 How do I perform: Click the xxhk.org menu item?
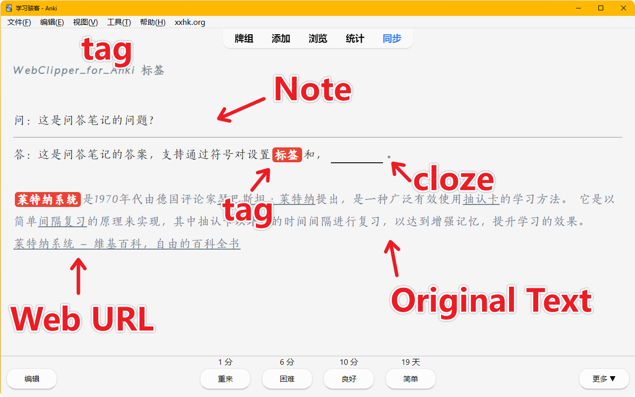[190, 22]
